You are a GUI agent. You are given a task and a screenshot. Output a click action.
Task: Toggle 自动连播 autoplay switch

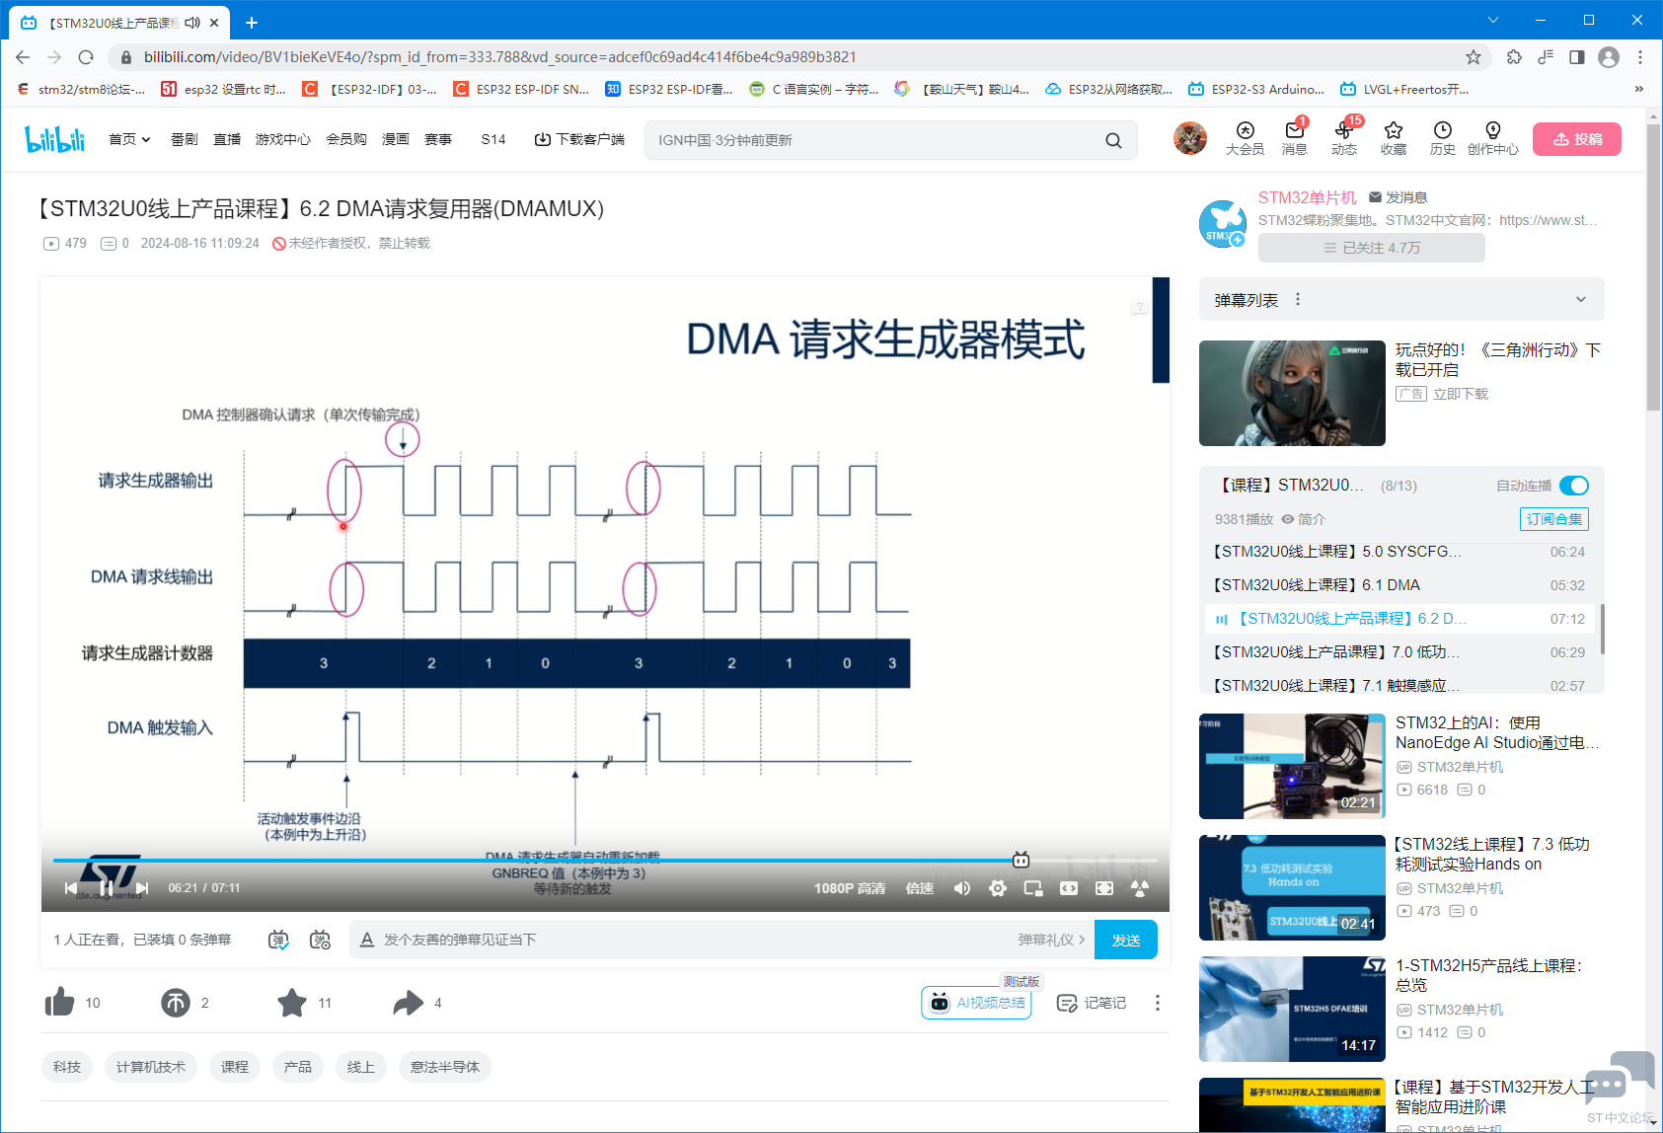tap(1573, 486)
